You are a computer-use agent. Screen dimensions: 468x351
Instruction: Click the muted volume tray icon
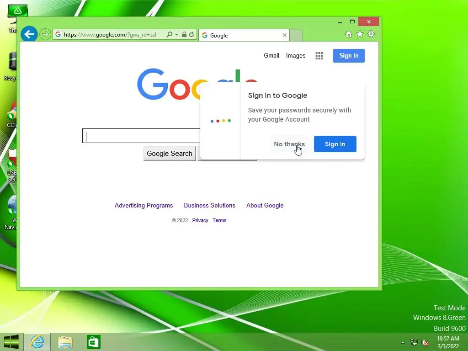tap(425, 342)
